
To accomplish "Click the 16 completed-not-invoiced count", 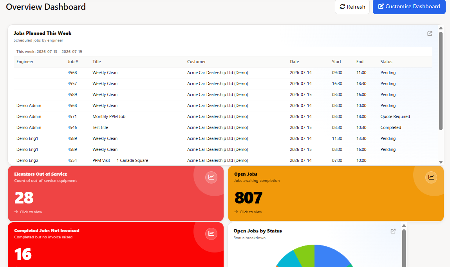I will 23,254.
